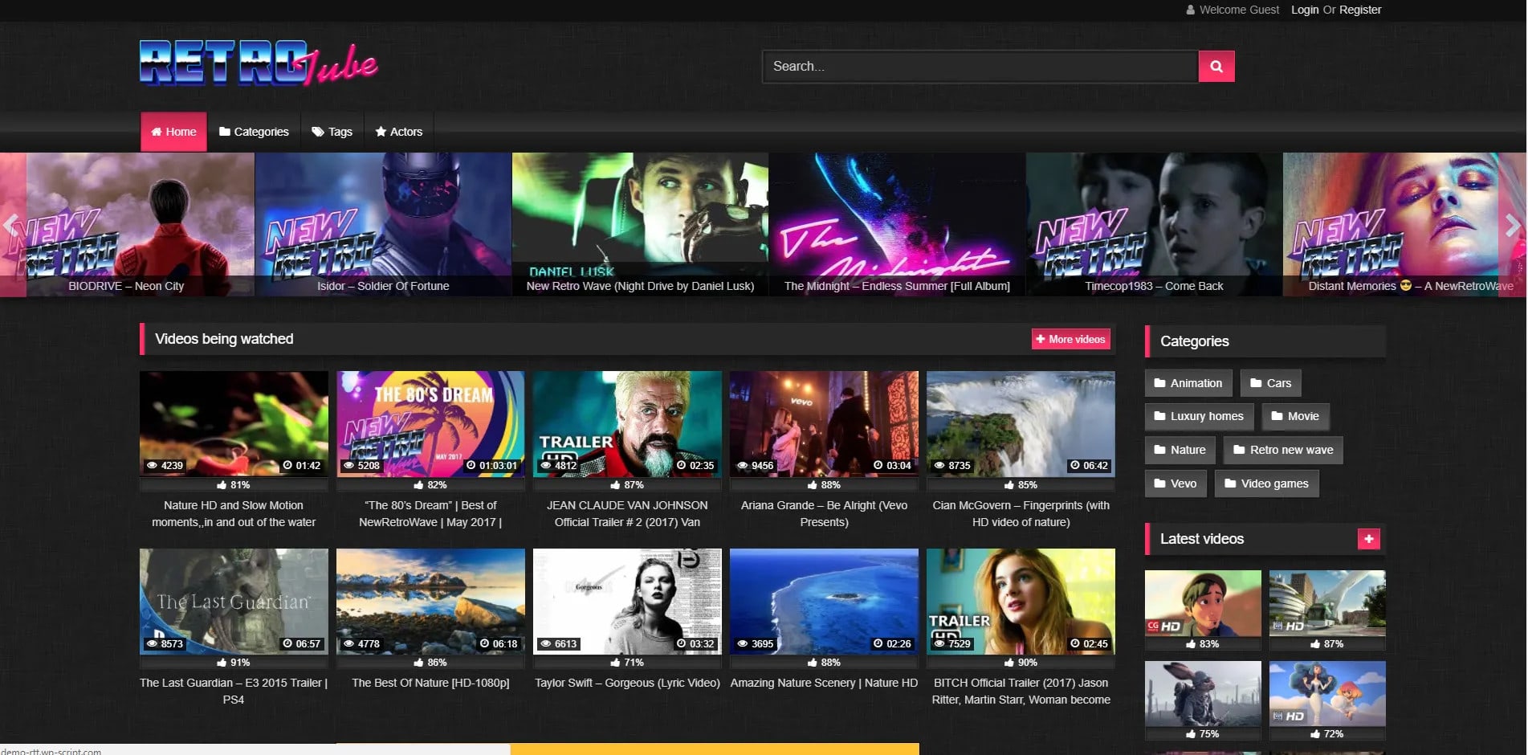Click thumbs-up 81% rating under Nature HD video

click(234, 485)
